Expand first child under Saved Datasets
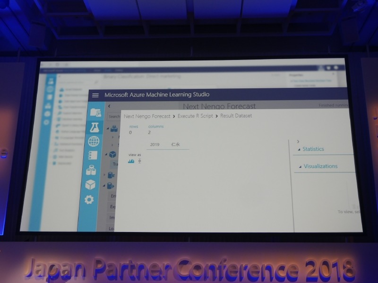Screen dimensions: 378x283 112,137
